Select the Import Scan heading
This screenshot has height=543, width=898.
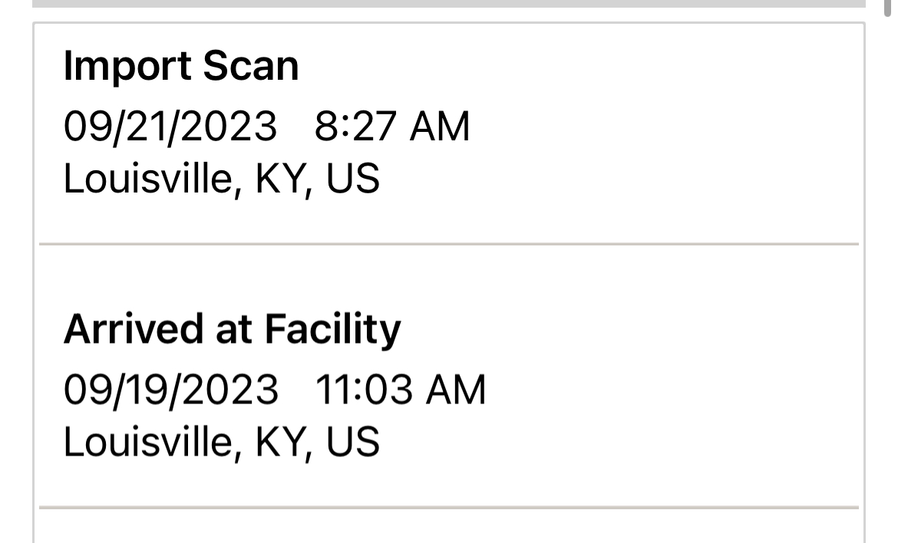tap(181, 66)
